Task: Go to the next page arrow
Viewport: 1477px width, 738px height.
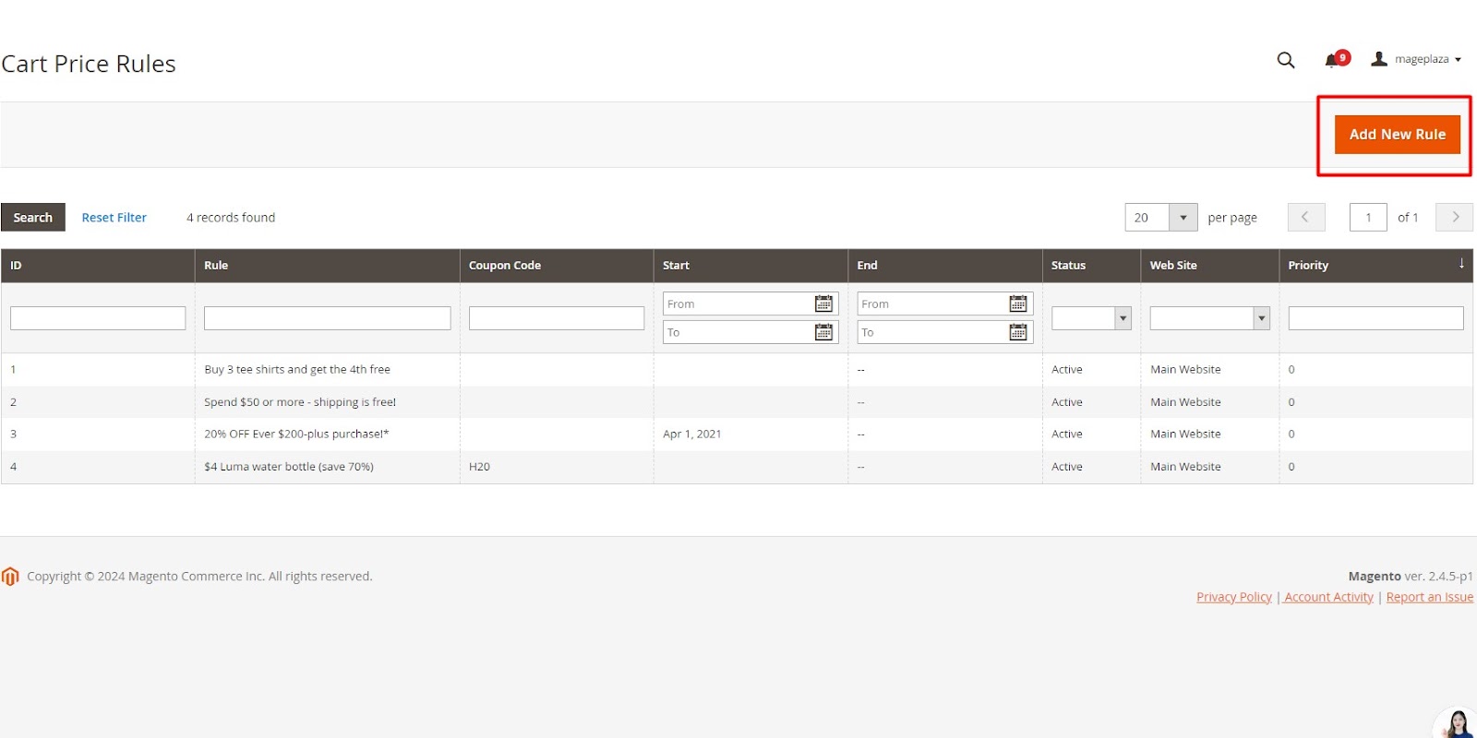Action: 1455,218
